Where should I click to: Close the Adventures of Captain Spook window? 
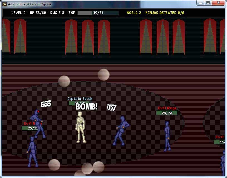[x=218, y=3]
